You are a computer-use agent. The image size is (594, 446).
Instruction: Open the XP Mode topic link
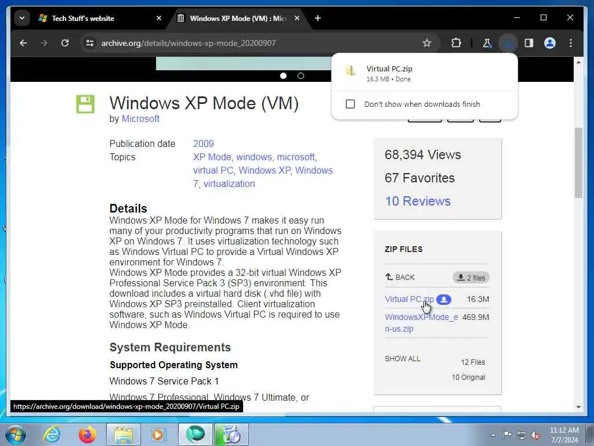click(x=212, y=157)
